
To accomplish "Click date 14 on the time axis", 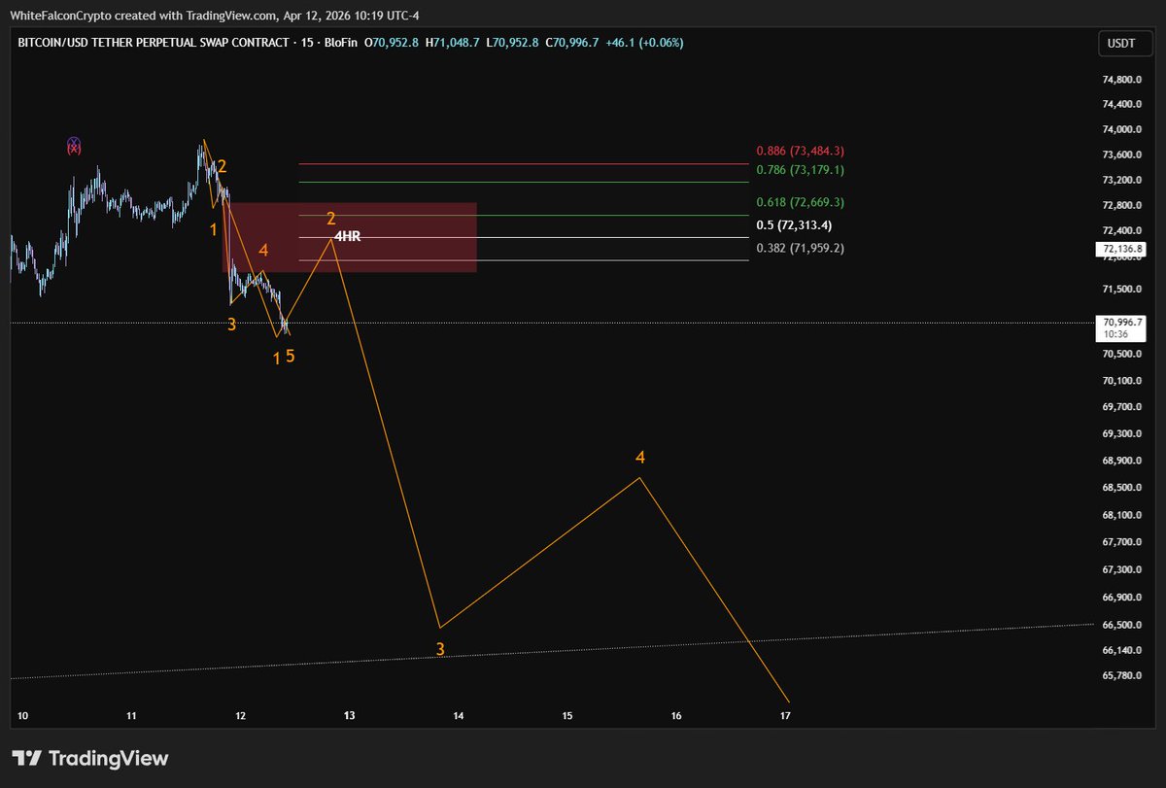I will (x=459, y=716).
